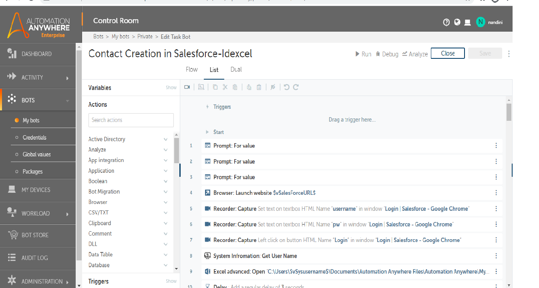The image size is (539, 288).
Task: Open the three-dot menu beside Save button
Action: (509, 54)
